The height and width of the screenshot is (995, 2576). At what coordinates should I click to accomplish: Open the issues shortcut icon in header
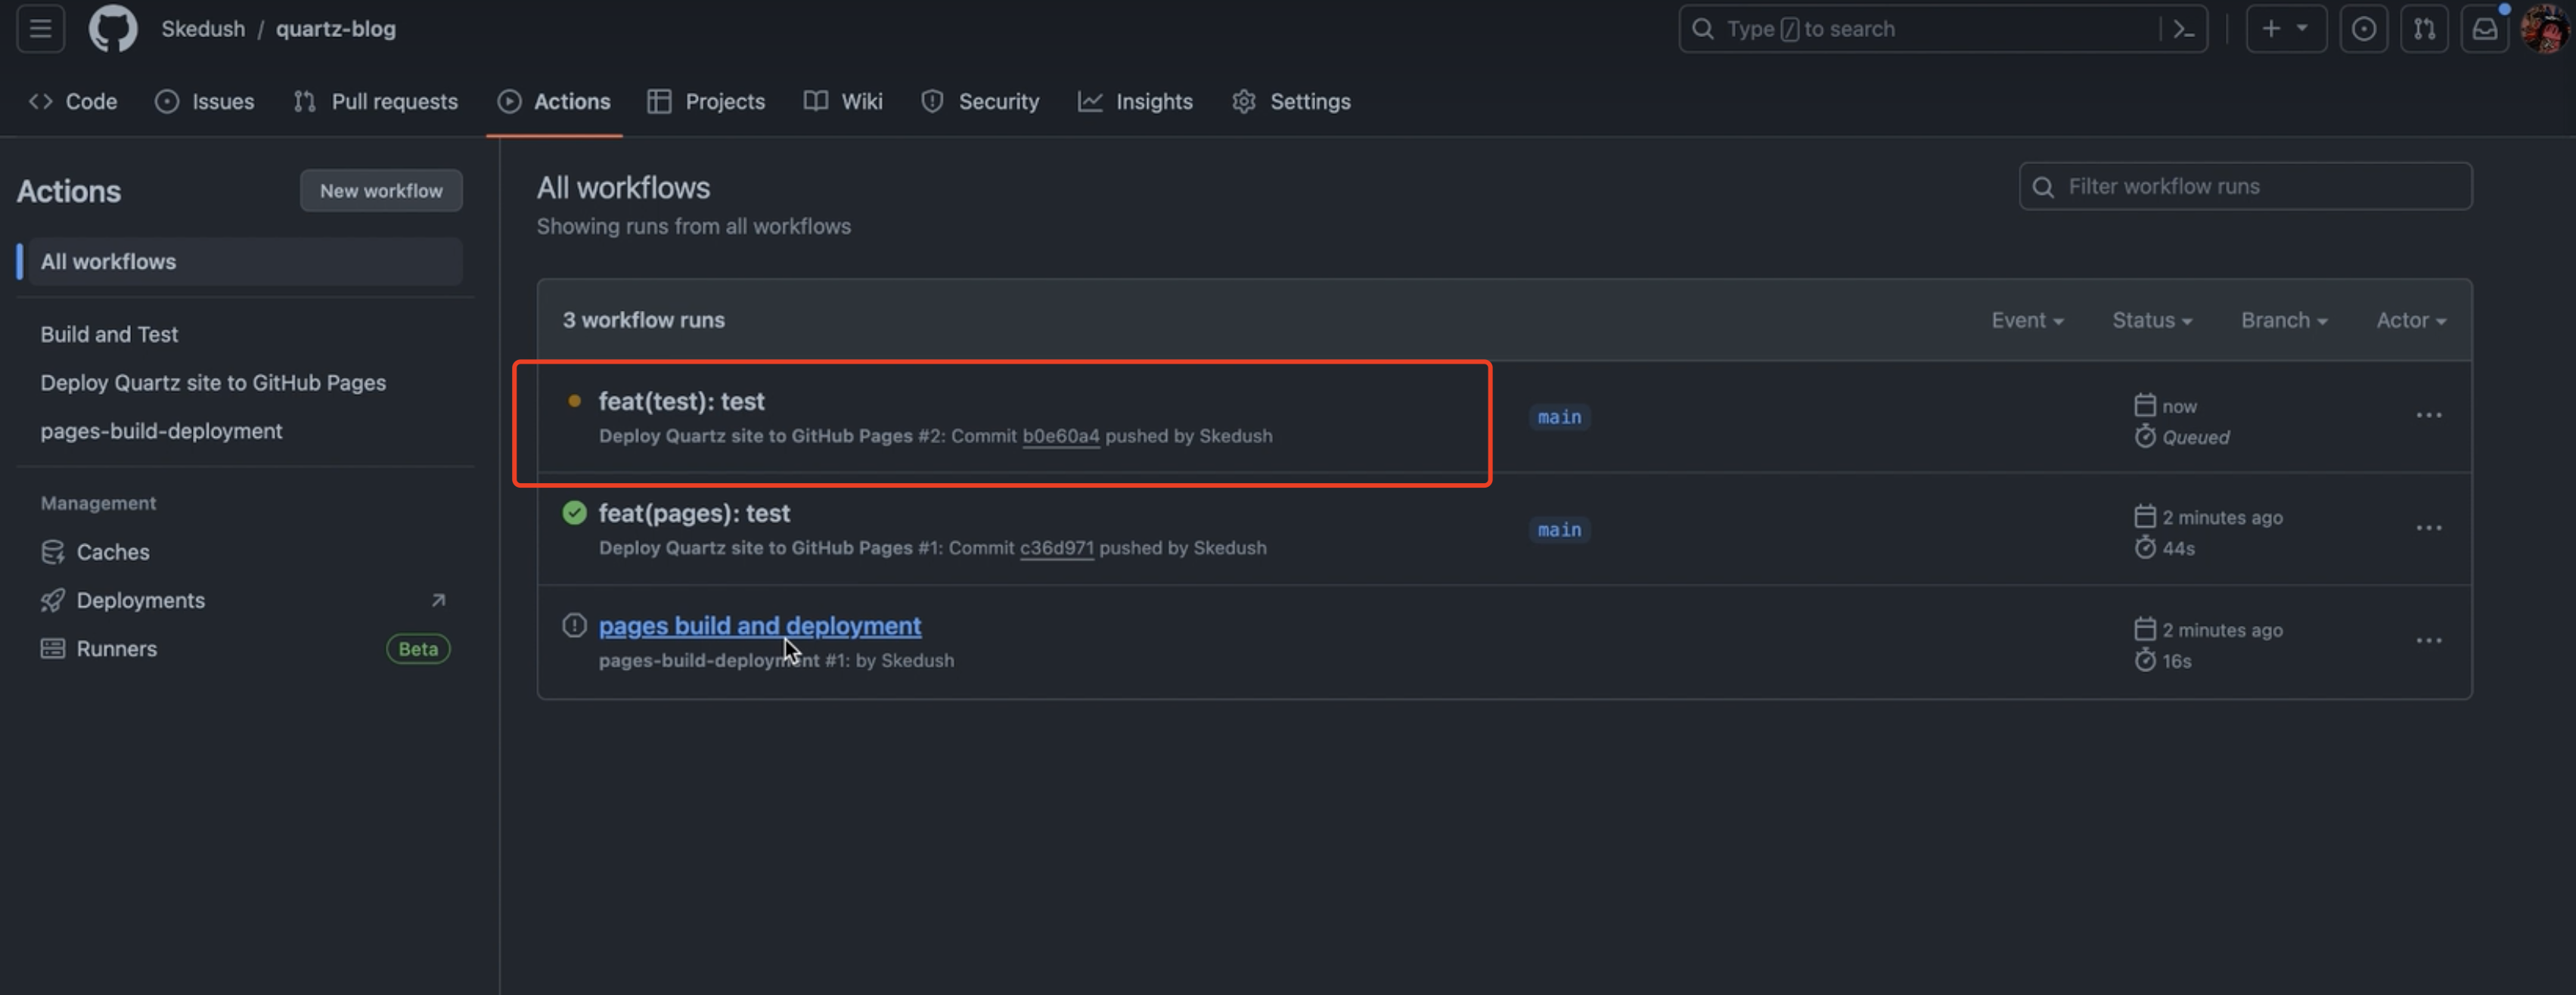pos(2363,29)
